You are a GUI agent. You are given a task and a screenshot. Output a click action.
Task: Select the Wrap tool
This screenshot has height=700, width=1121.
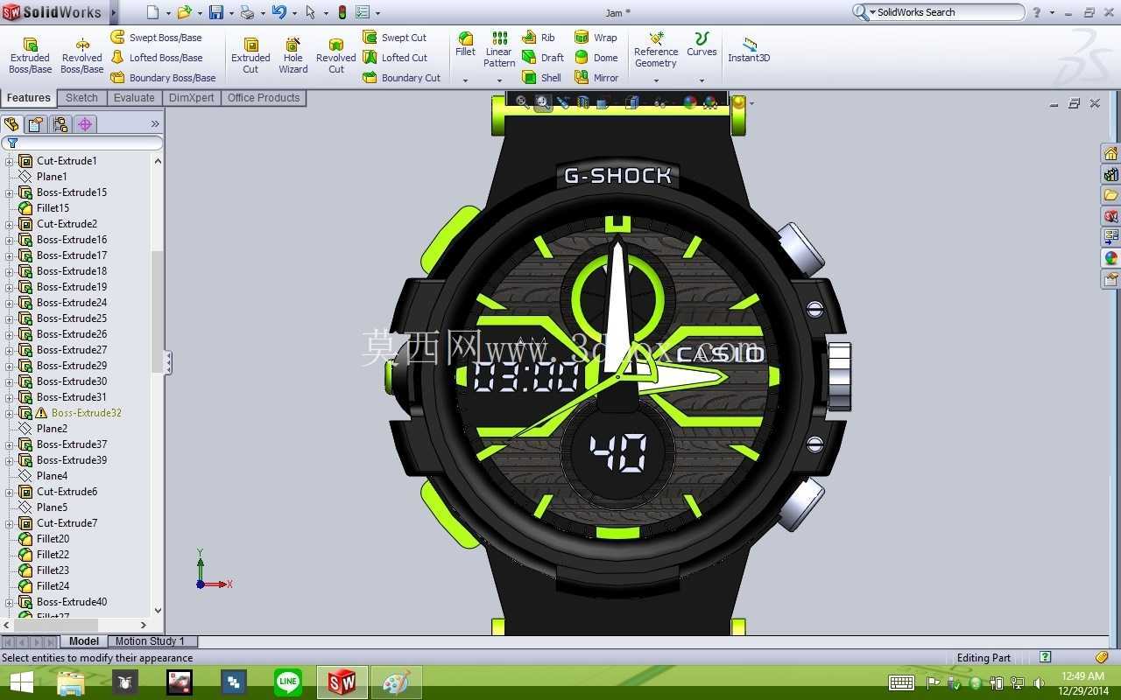click(x=596, y=38)
